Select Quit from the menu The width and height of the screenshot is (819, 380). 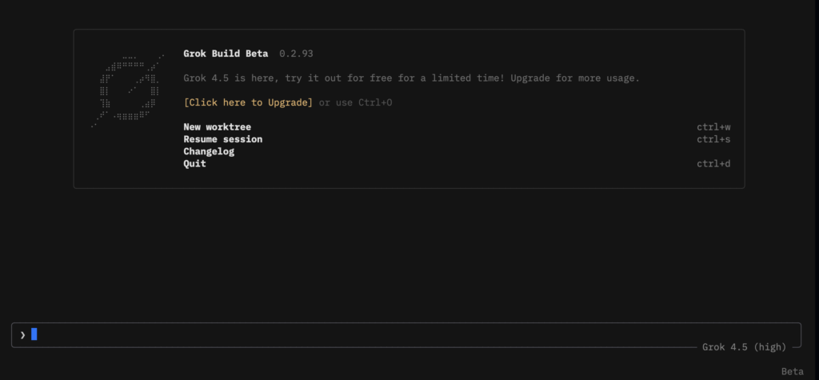tap(195, 164)
